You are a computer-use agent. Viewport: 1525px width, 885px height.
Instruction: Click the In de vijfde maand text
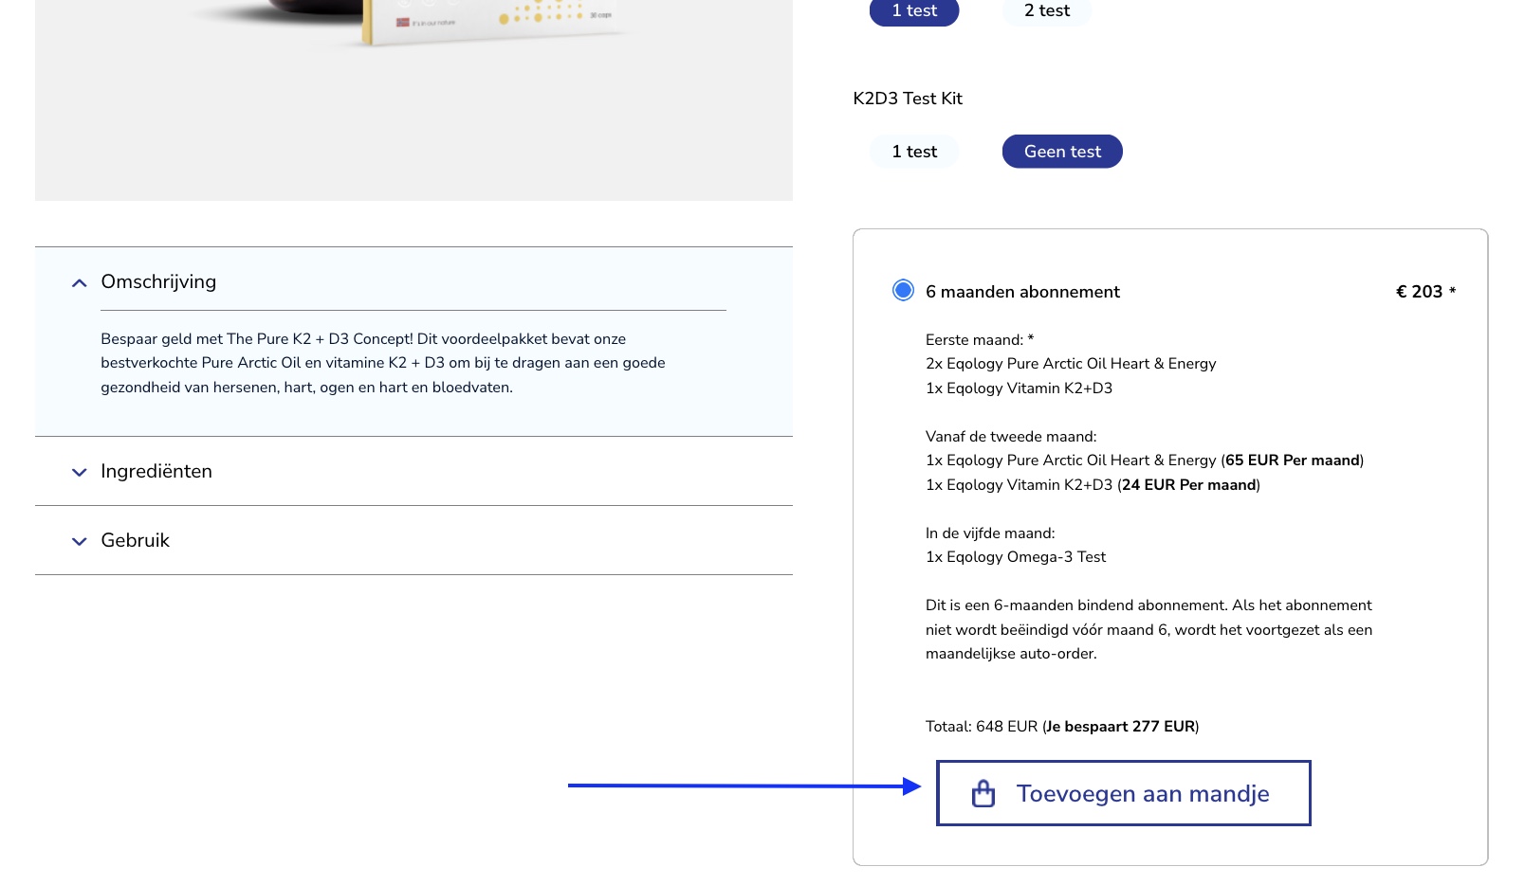[x=990, y=533]
